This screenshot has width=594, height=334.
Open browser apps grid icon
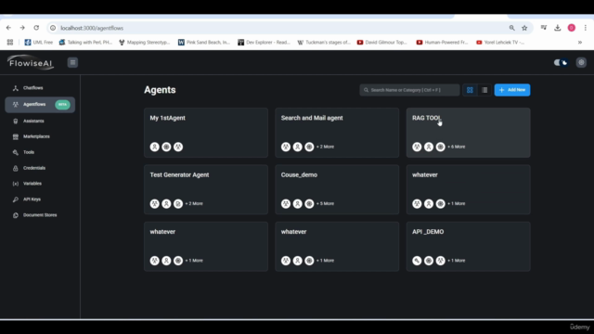[10, 43]
